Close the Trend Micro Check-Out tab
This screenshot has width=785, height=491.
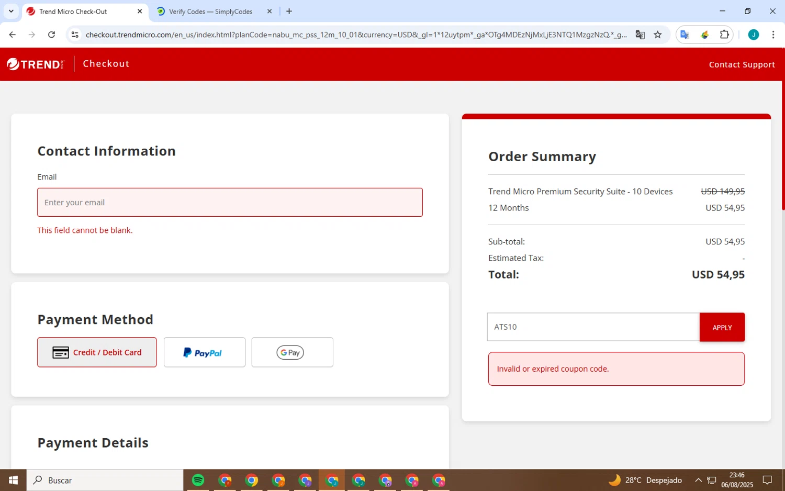pos(140,12)
